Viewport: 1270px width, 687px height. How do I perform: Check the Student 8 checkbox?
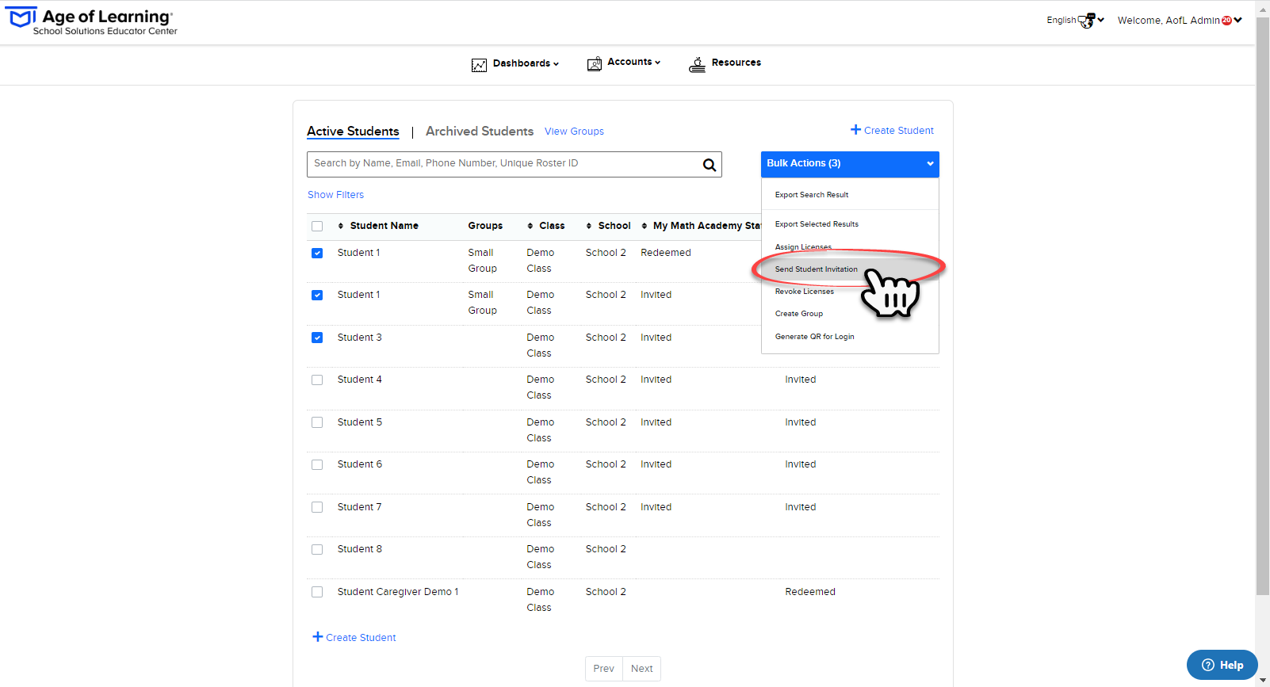(x=317, y=549)
